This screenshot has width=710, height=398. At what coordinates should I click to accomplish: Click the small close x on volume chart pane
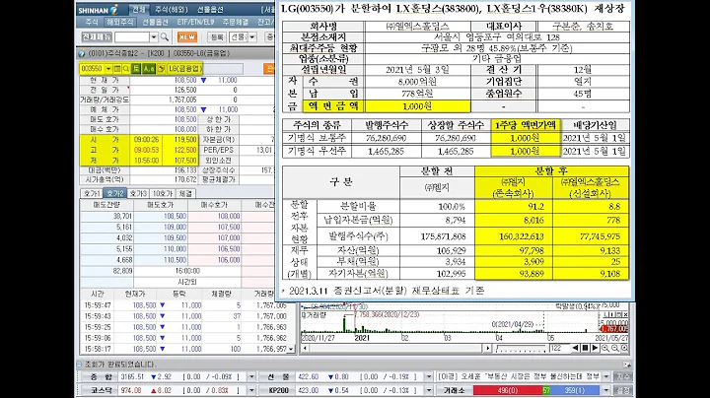tap(625, 315)
